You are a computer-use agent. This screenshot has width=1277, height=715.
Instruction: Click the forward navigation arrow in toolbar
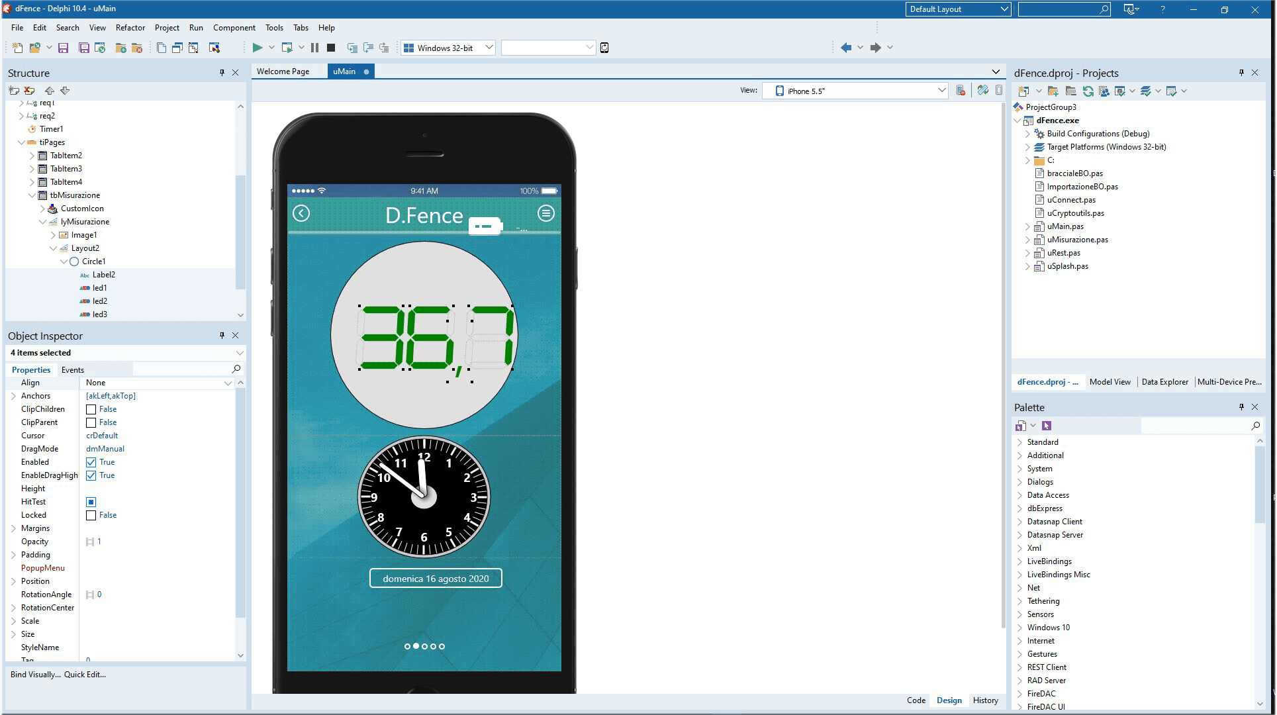pos(875,48)
